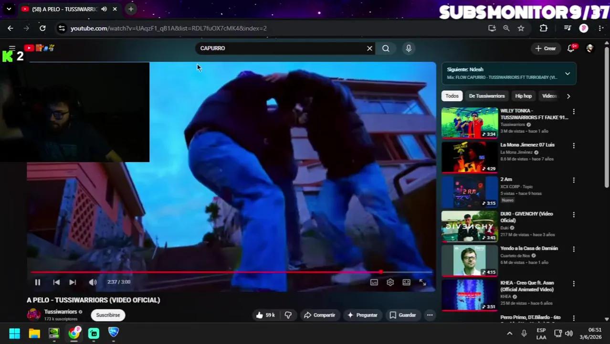Open the Preguntar AI button
This screenshot has width=610, height=344.
click(362, 315)
